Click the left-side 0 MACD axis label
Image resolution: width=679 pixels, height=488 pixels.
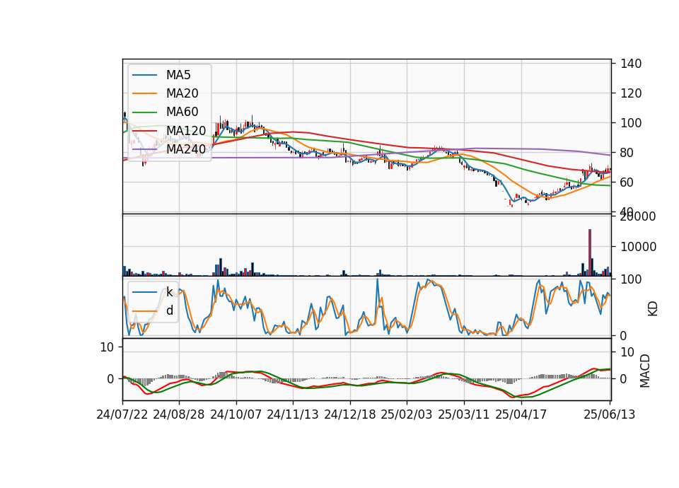coord(110,379)
